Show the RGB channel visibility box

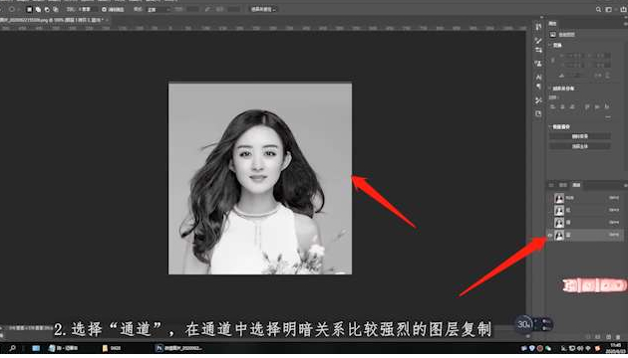click(x=550, y=198)
